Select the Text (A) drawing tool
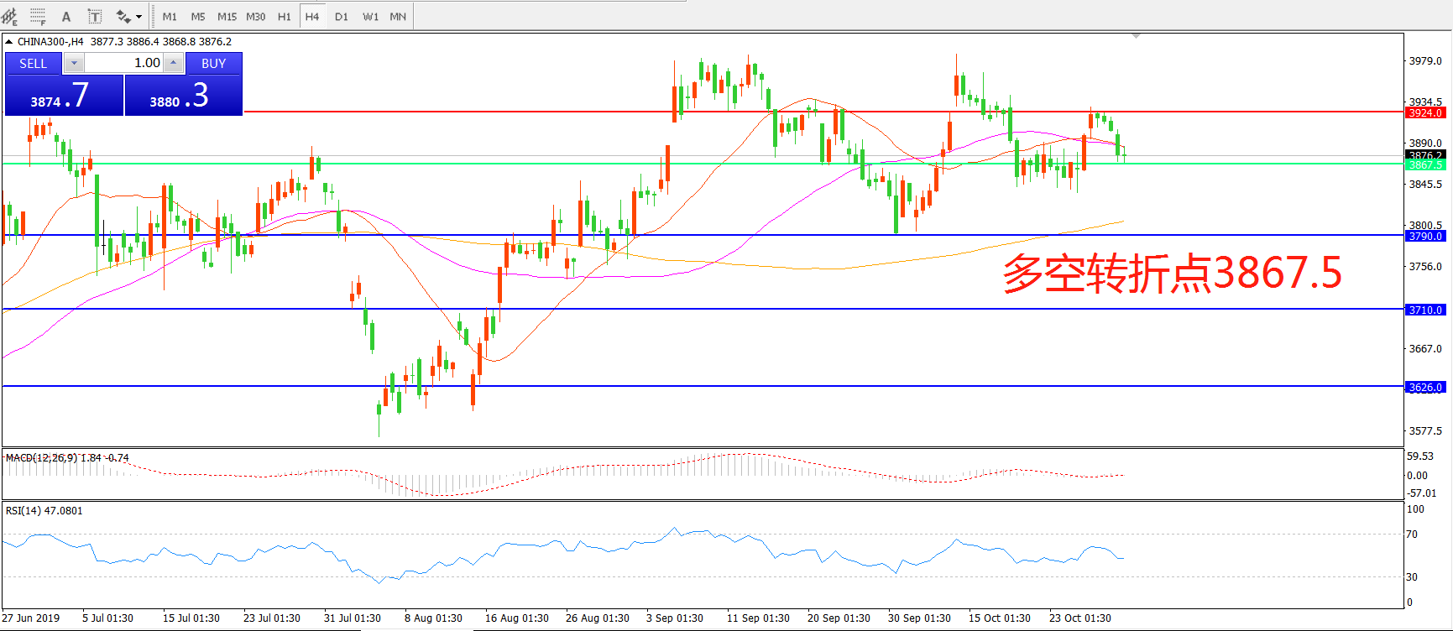 66,16
